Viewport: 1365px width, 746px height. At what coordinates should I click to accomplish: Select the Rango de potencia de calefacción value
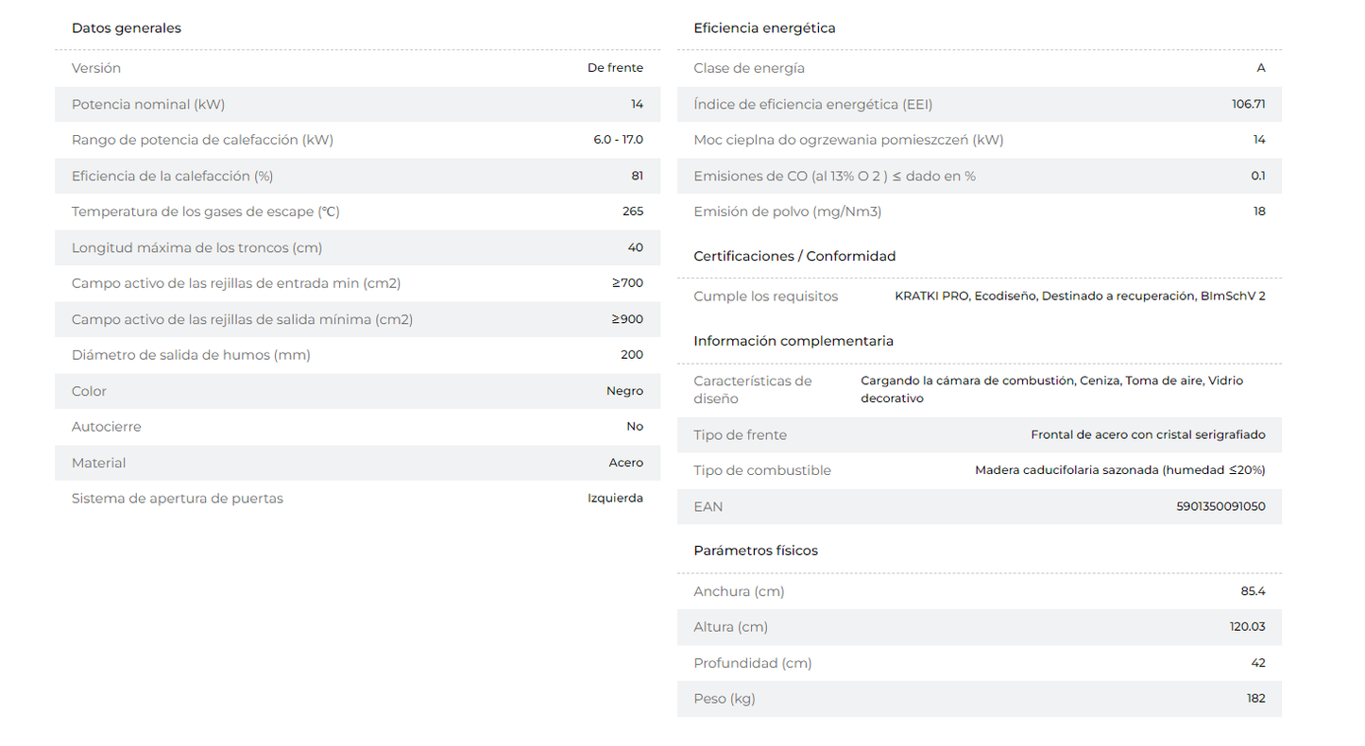click(x=618, y=140)
